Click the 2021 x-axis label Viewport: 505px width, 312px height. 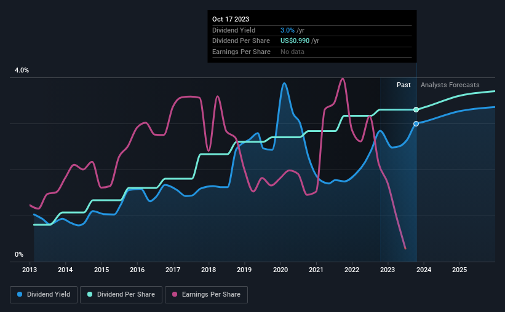pyautogui.click(x=316, y=270)
